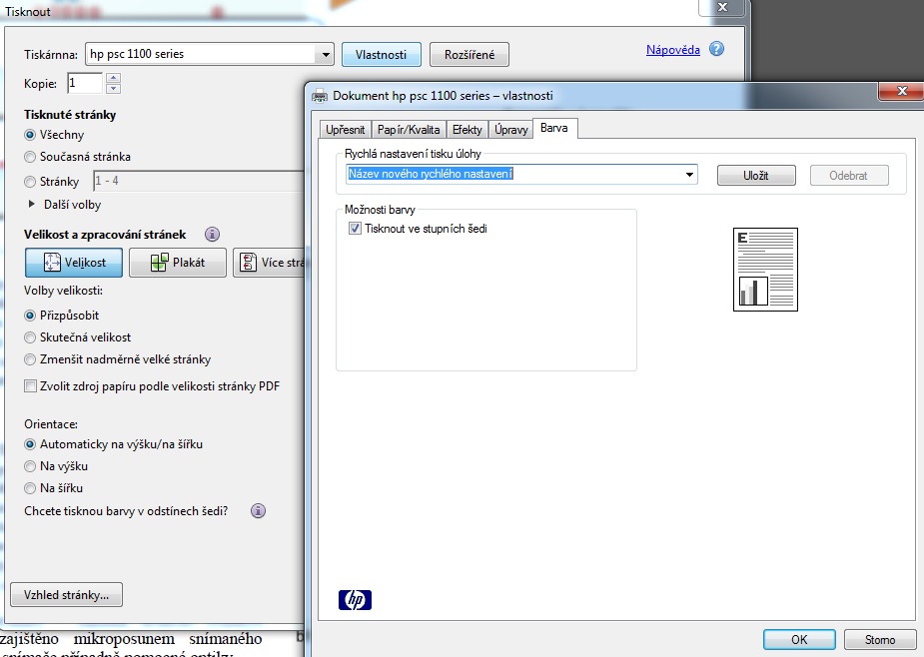Cancel properties with Storno button

point(880,639)
